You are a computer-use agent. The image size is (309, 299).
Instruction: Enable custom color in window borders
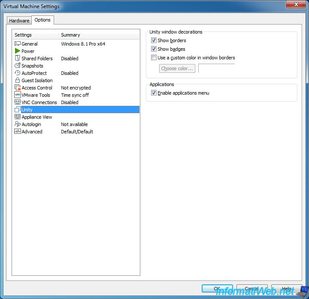pyautogui.click(x=154, y=58)
